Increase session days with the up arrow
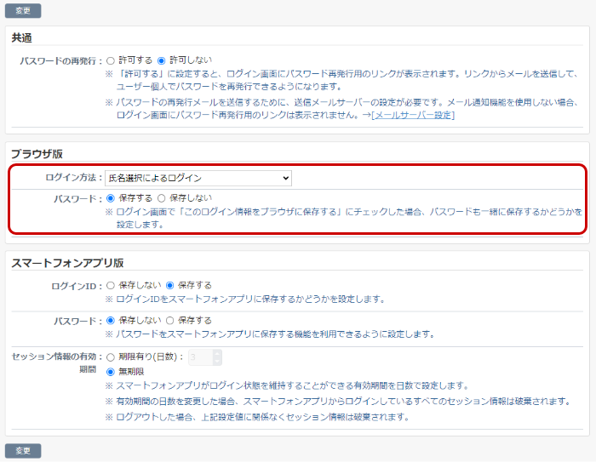 (x=217, y=353)
